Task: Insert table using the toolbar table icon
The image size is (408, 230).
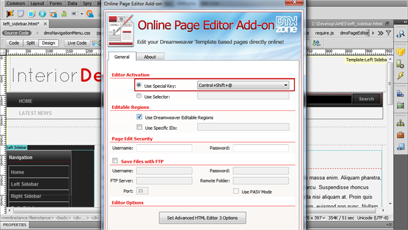Action: [21, 14]
